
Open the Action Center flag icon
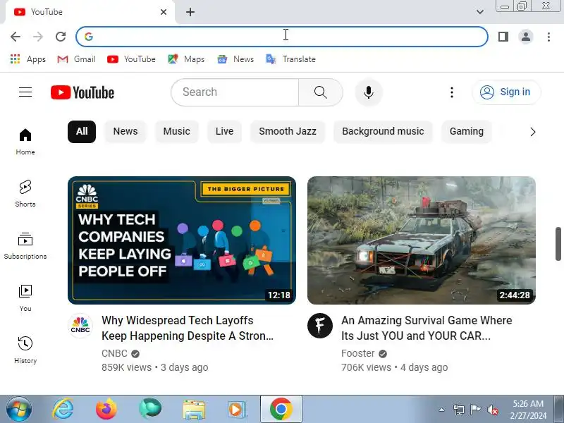(x=475, y=410)
